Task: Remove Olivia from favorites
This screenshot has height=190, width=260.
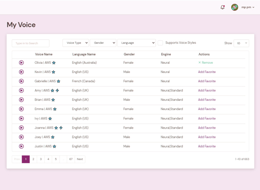Action: click(x=206, y=63)
